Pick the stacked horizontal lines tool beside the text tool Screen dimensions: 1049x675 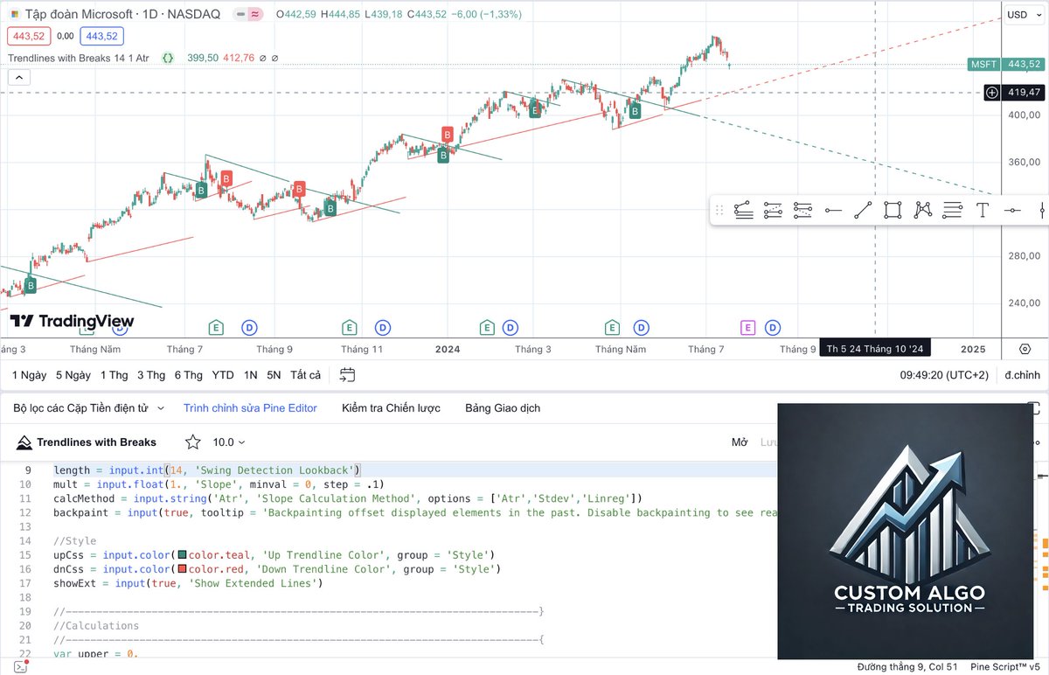tap(953, 210)
